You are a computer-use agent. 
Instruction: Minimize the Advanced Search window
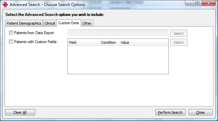point(189,3)
